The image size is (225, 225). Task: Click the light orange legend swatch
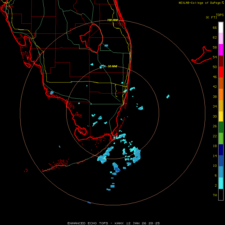tap(221, 94)
